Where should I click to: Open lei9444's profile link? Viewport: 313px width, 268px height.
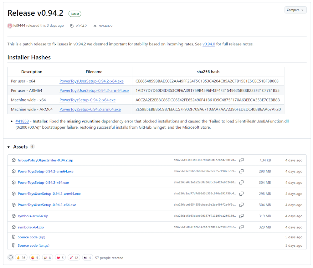(x=19, y=26)
